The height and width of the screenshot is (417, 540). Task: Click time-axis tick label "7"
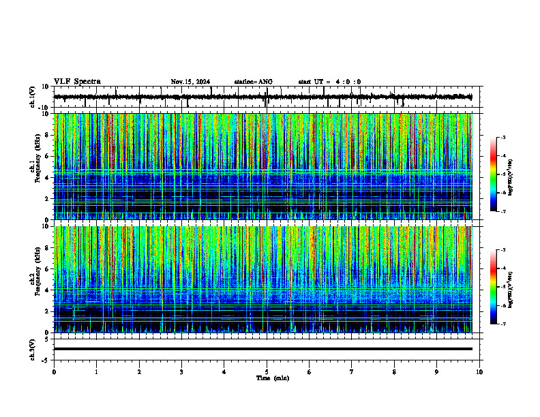(352, 372)
